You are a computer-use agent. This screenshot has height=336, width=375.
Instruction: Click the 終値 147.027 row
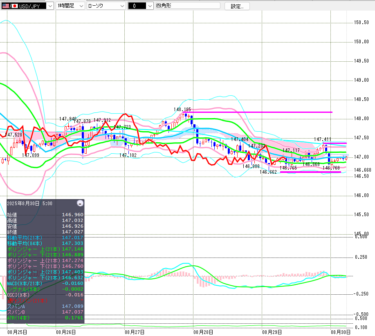coord(45,232)
